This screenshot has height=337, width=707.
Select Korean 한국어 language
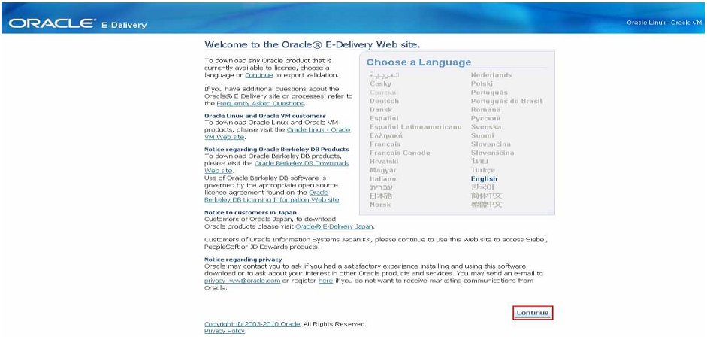482,187
